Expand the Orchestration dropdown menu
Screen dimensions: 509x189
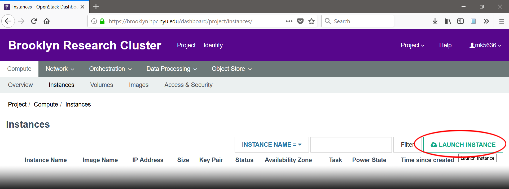(110, 69)
